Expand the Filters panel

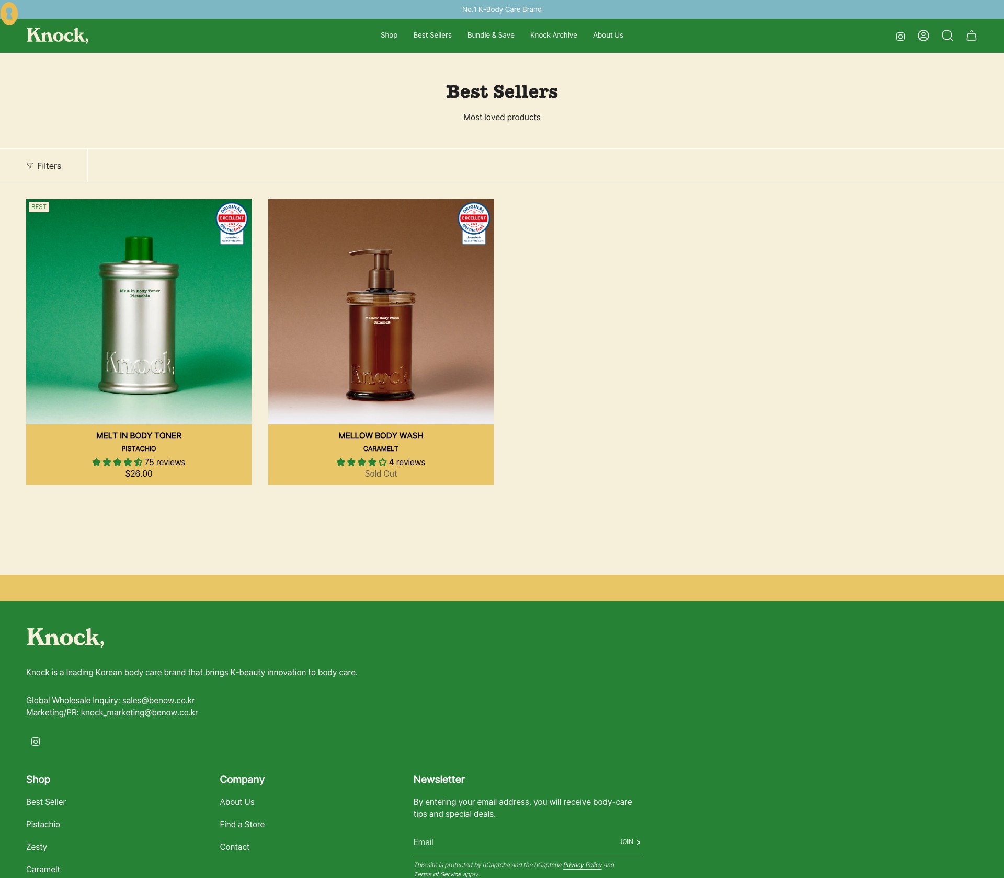(44, 166)
